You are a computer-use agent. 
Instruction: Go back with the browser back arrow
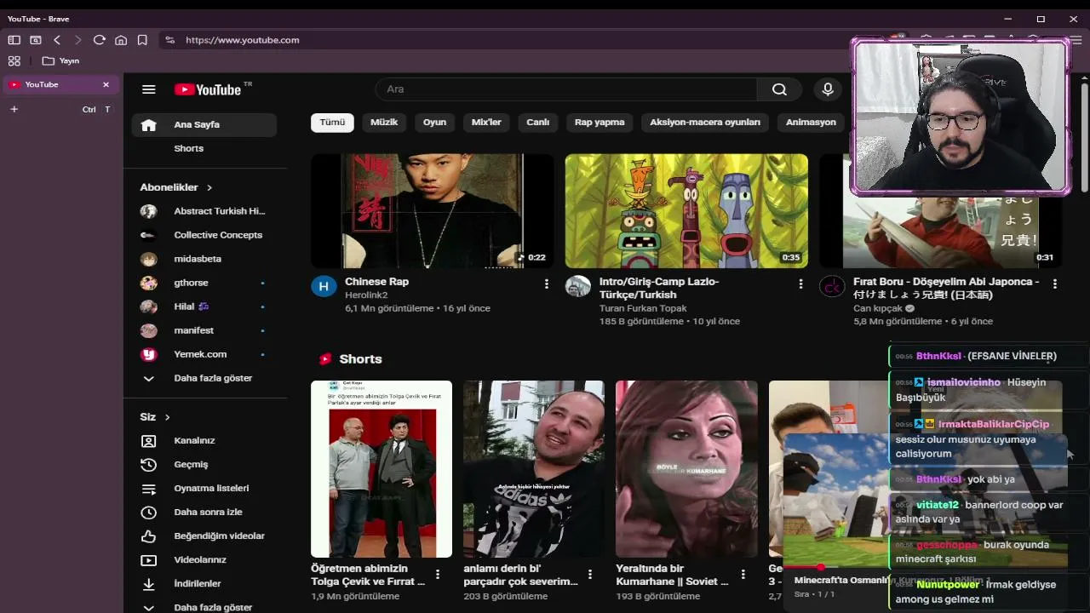[57, 40]
